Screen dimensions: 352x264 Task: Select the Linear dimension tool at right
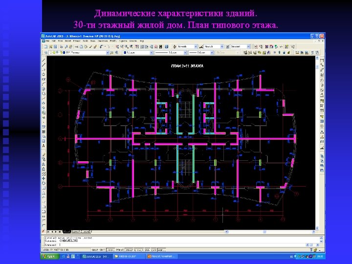click(322, 60)
